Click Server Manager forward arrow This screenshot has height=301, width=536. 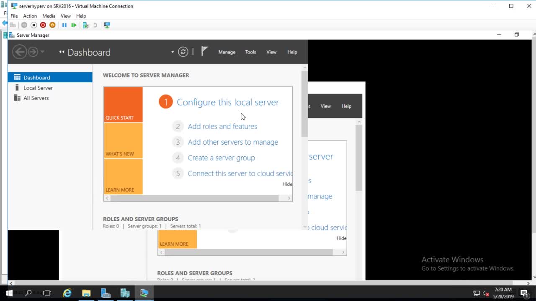click(33, 52)
